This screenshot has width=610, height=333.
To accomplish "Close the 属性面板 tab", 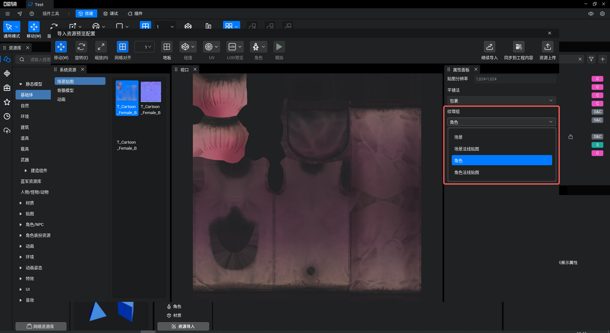I will tap(476, 69).
